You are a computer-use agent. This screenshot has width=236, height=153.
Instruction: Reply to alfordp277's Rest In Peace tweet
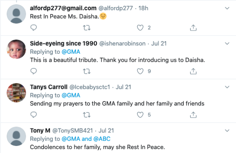pos(33,28)
